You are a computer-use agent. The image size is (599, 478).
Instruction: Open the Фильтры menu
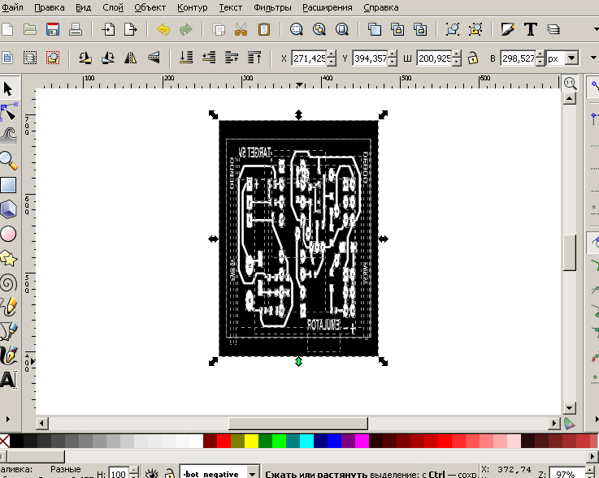pyautogui.click(x=271, y=7)
